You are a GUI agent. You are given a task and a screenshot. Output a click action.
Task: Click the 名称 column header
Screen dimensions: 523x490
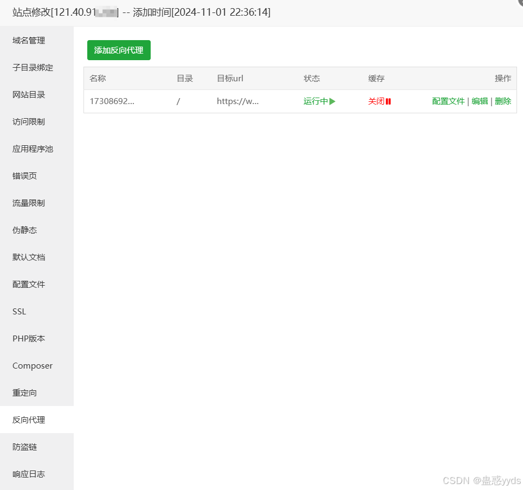coord(98,79)
